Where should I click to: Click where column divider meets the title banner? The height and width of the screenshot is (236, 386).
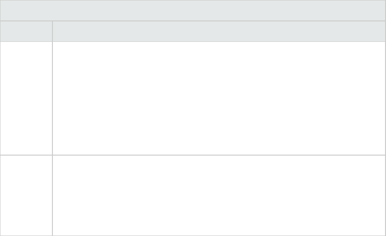click(x=52, y=21)
